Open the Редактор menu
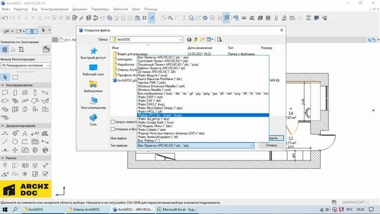 pos(21,9)
